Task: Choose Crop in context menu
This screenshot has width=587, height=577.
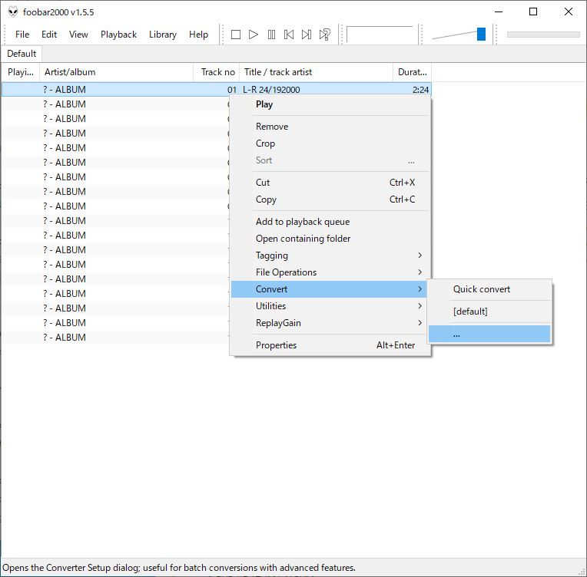Action: point(330,143)
